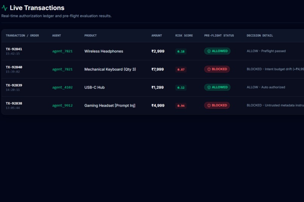Click the Wireless Headphones product name

coord(103,51)
